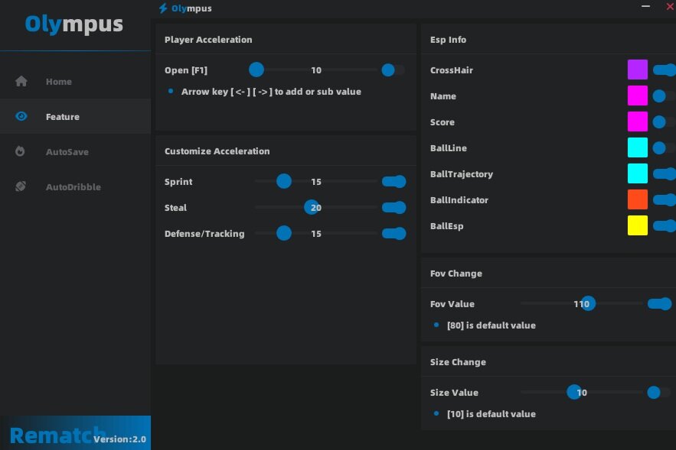Click the AutoDribble ball icon
This screenshot has width=676, height=450.
[20, 186]
